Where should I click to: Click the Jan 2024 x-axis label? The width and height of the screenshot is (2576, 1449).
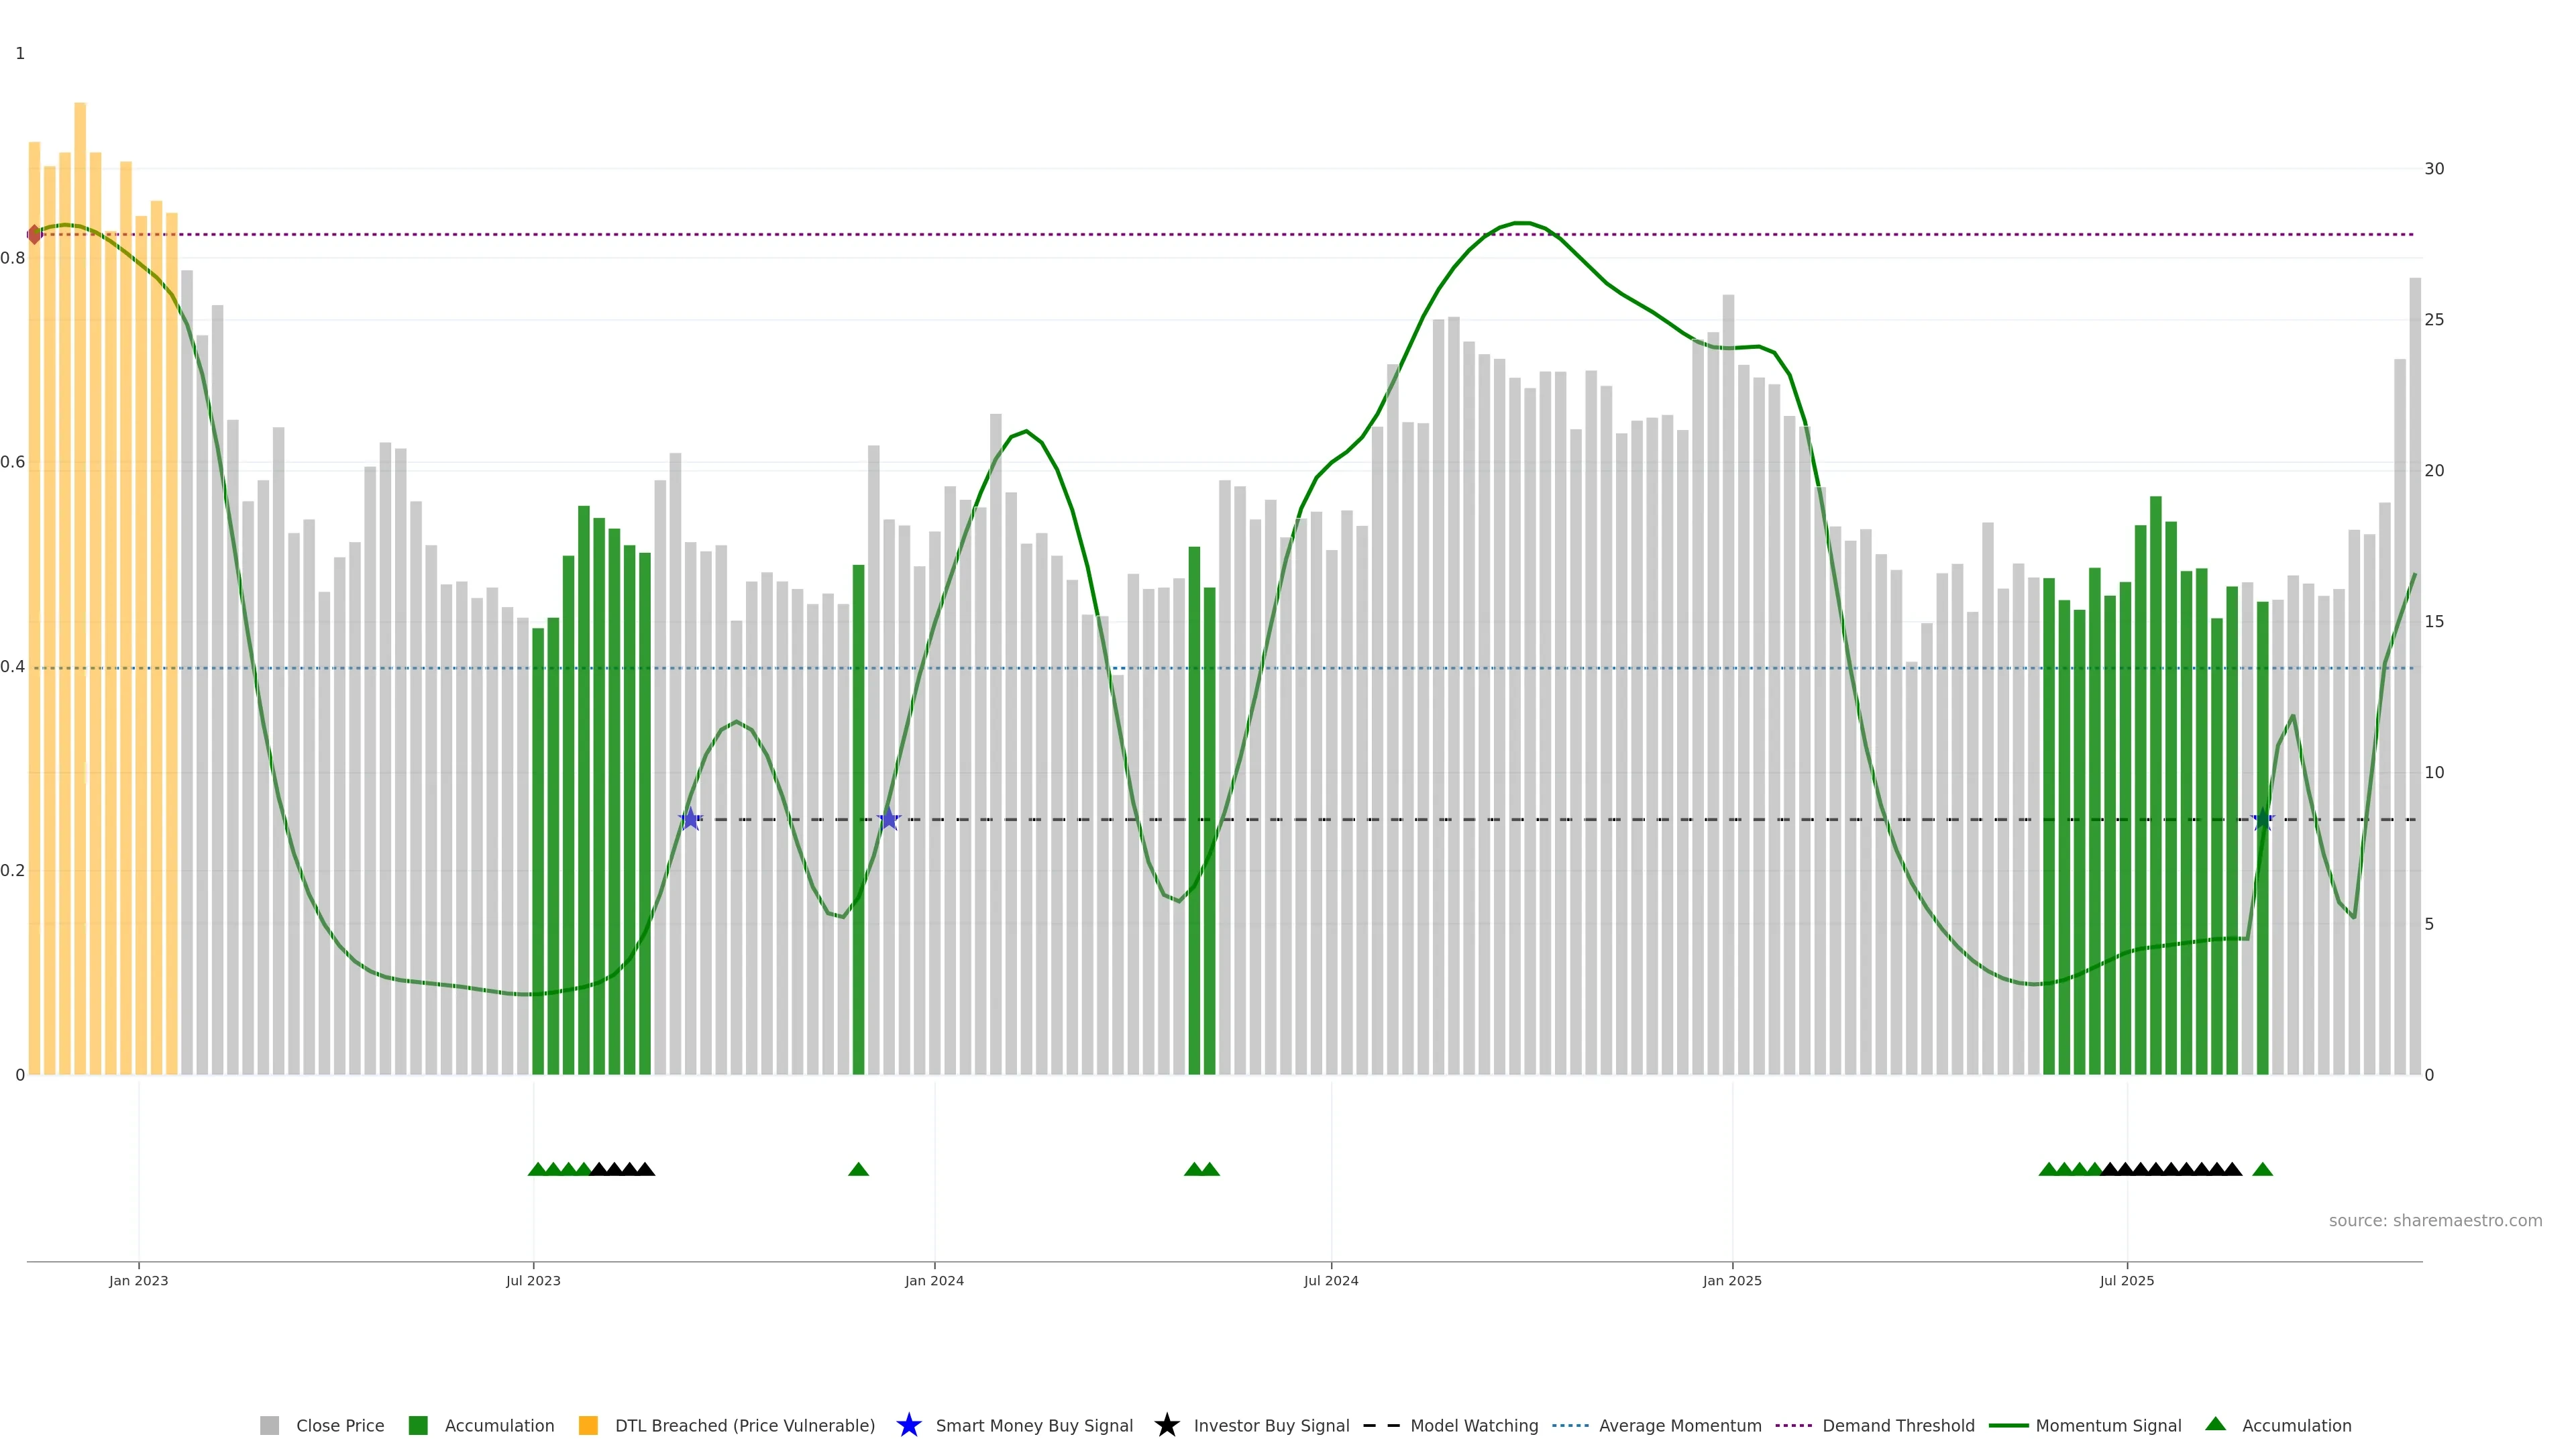point(934,1280)
